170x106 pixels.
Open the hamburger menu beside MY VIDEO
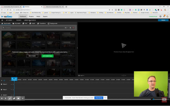(2, 20)
